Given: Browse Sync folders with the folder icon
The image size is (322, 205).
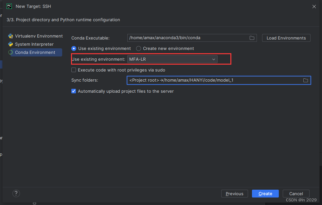Looking at the screenshot, I should click(306, 80).
